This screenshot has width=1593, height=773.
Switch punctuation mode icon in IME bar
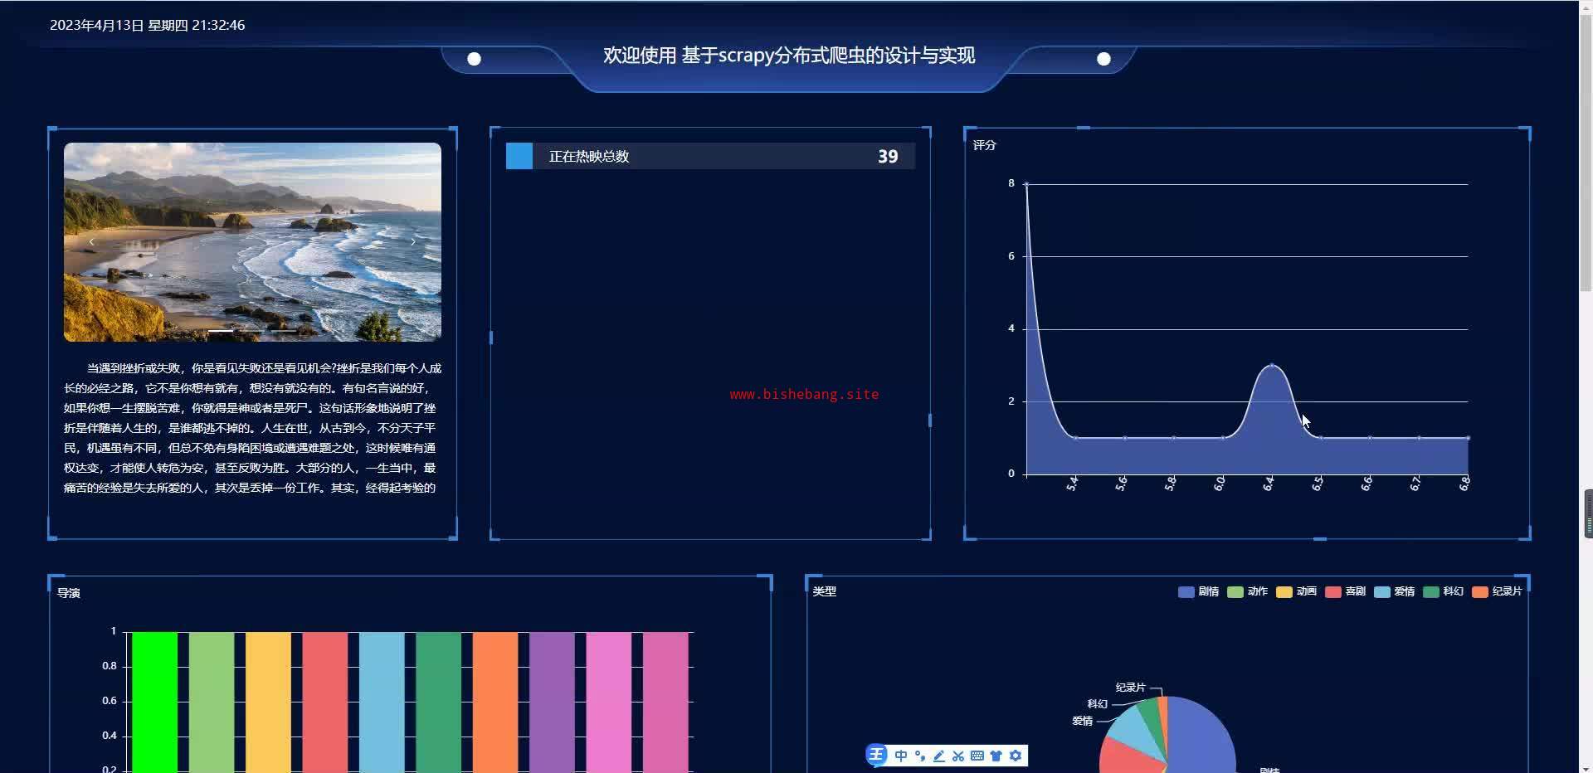920,756
